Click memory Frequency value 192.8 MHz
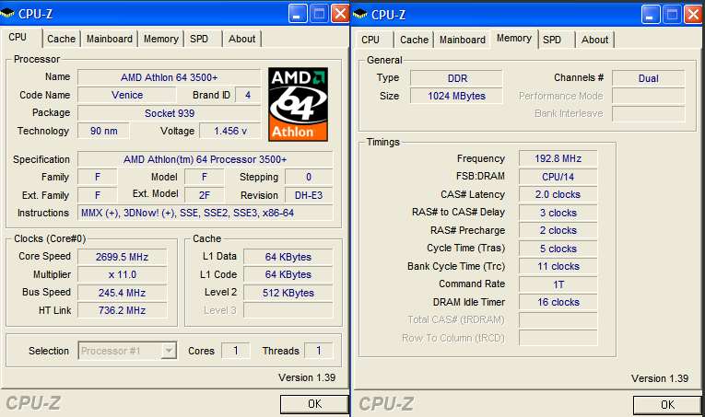The image size is (705, 417). pos(558,158)
